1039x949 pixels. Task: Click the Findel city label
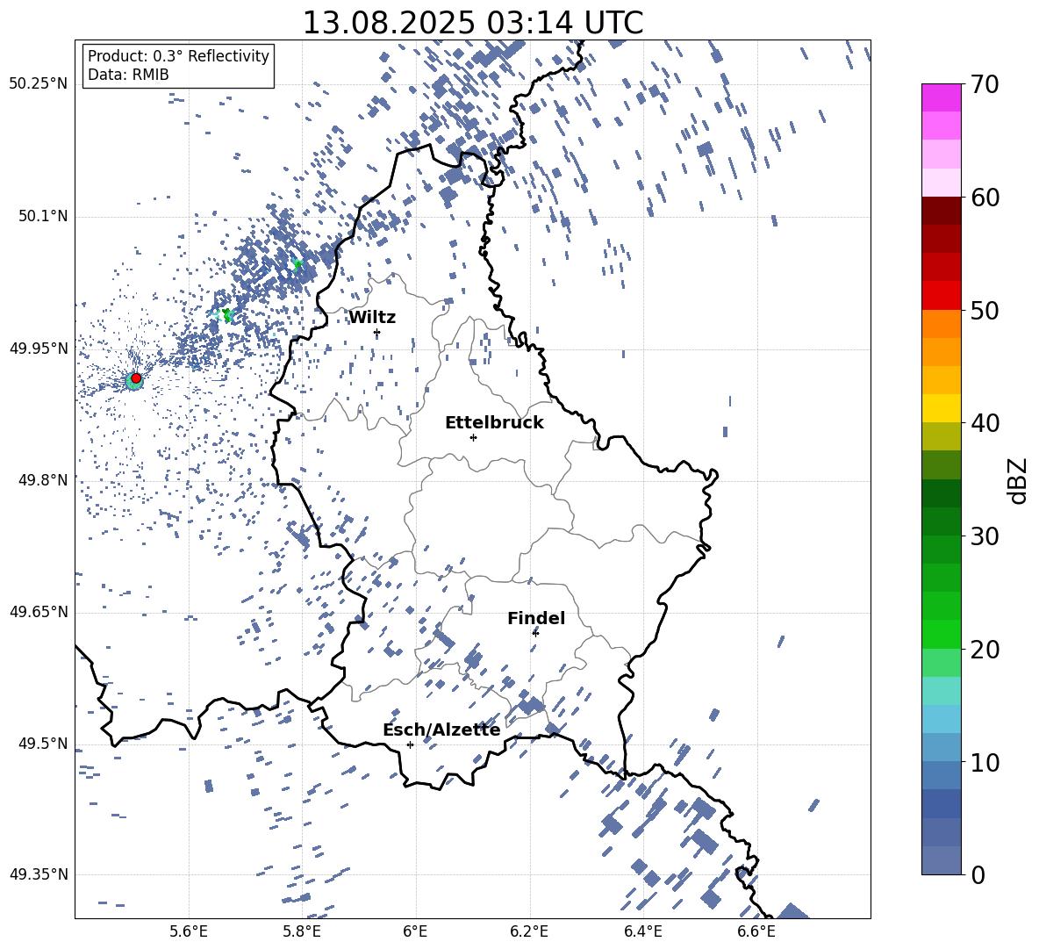coord(536,618)
